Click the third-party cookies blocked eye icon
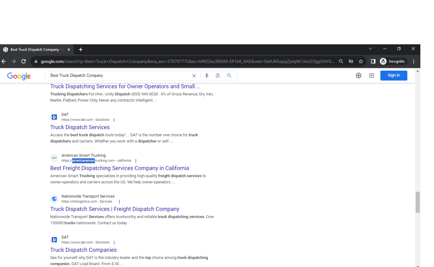This screenshot has height=267, width=434. (351, 61)
